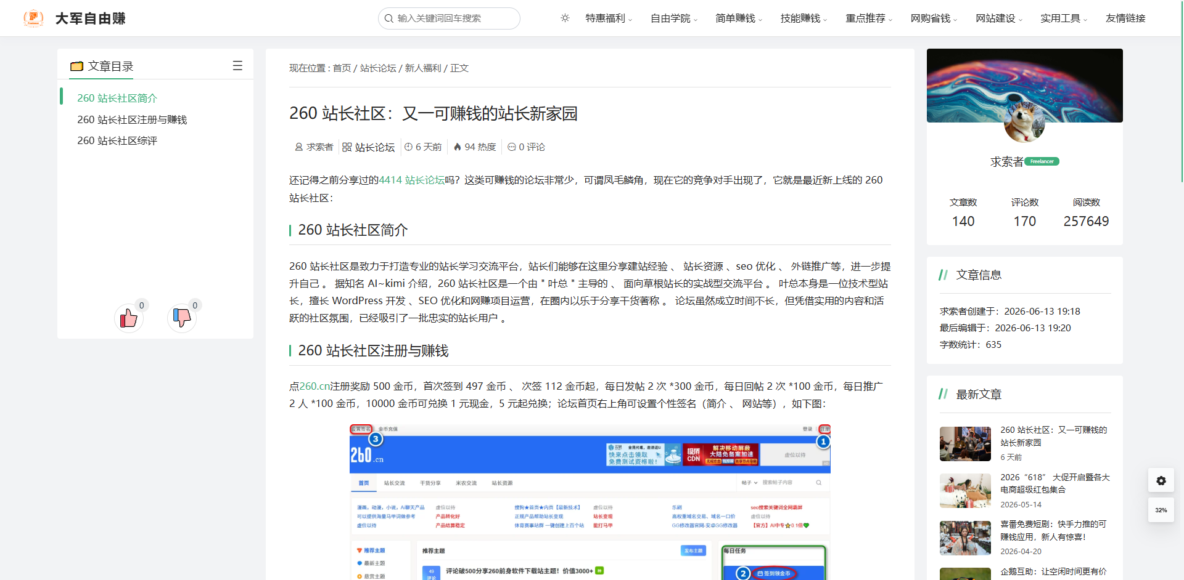Open the 4414 站长论坛 article link

[x=412, y=180]
